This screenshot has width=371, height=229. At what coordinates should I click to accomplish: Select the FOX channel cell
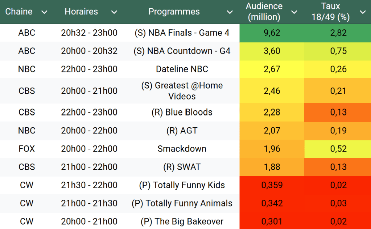pyautogui.click(x=26, y=149)
